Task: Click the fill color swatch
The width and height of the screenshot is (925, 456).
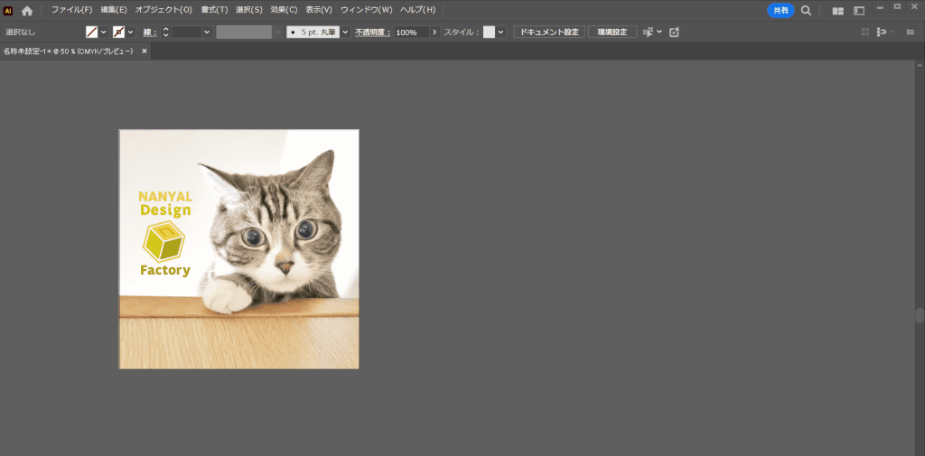Action: 91,32
